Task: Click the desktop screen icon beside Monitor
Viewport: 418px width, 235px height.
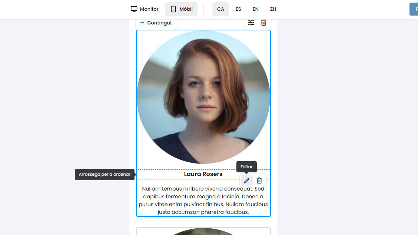Action: pyautogui.click(x=134, y=9)
